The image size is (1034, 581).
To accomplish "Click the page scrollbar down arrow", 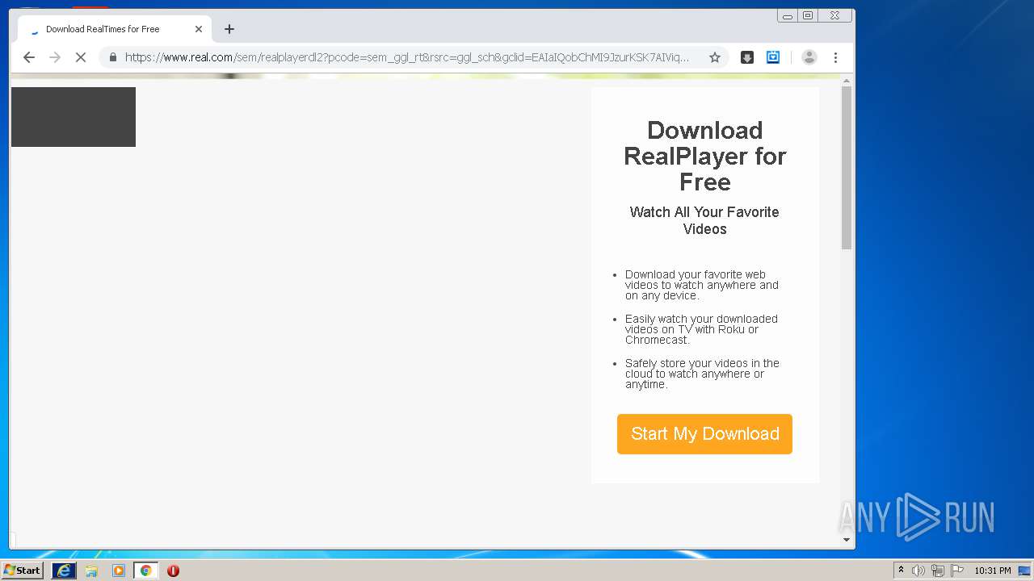I will (847, 540).
